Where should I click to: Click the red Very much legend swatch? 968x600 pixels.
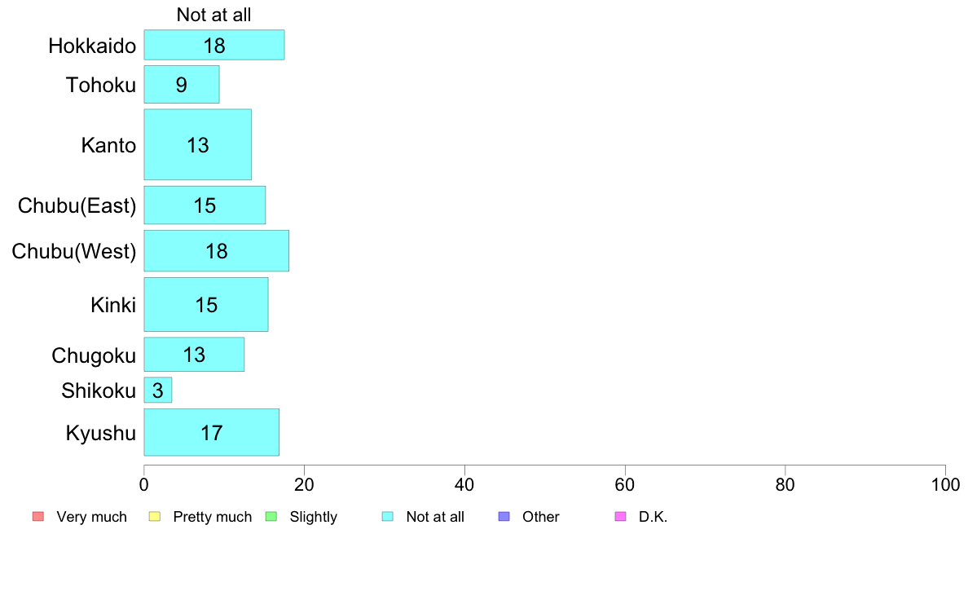[x=37, y=516]
